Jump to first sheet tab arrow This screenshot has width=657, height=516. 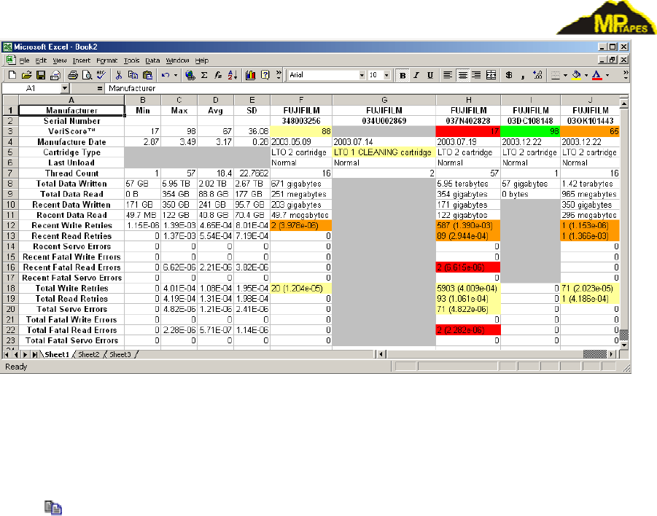[x=7, y=354]
